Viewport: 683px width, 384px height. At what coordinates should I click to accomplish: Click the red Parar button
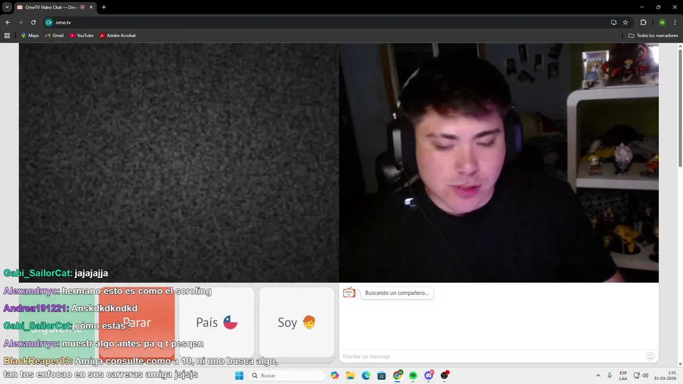[x=137, y=322]
